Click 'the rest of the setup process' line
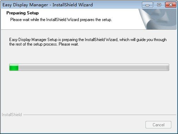The width and height of the screenshot is (178, 134). click(44, 45)
